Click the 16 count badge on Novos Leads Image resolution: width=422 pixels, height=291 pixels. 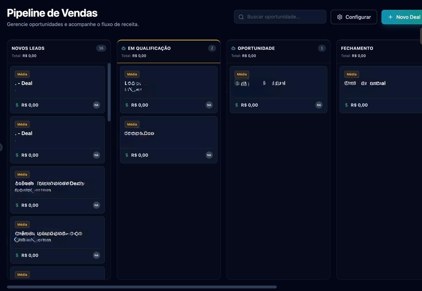(101, 48)
